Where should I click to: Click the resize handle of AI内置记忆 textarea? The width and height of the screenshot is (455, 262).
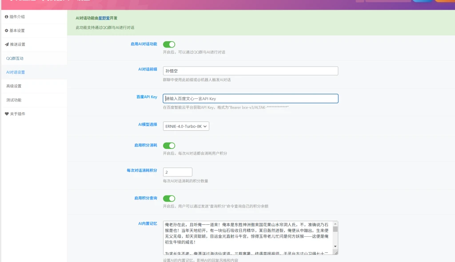click(336, 253)
